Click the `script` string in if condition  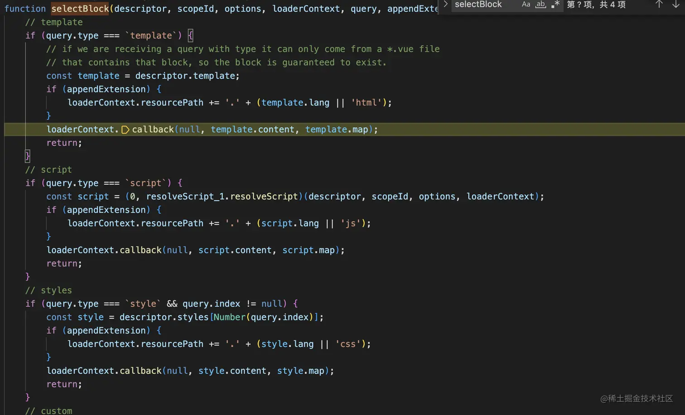click(146, 183)
